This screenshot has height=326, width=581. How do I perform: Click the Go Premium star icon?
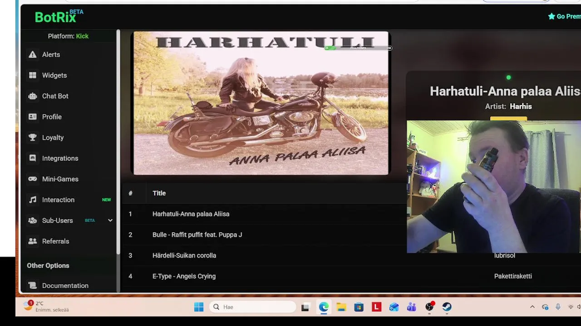click(x=551, y=16)
